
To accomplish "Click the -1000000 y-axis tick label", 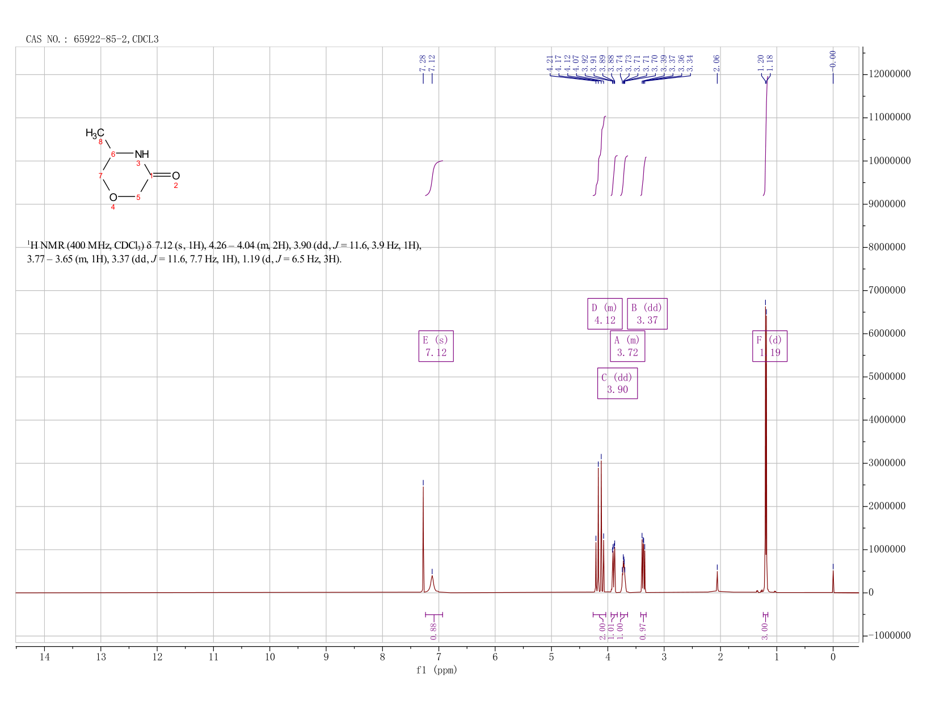I will [x=887, y=635].
